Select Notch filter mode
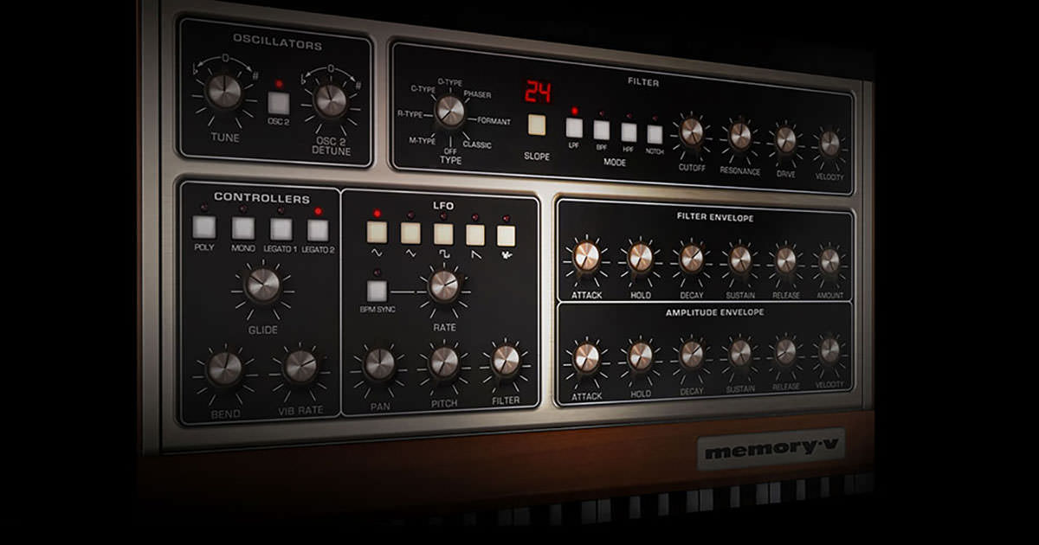This screenshot has height=545, width=1039. point(655,134)
